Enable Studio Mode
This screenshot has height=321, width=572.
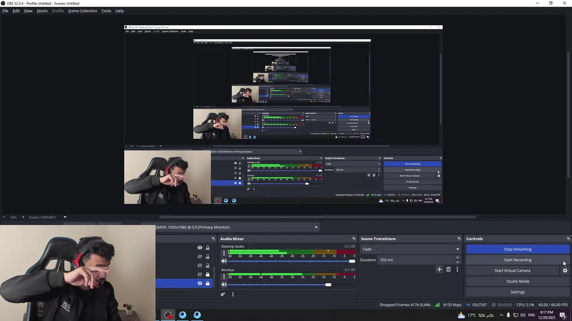(517, 281)
